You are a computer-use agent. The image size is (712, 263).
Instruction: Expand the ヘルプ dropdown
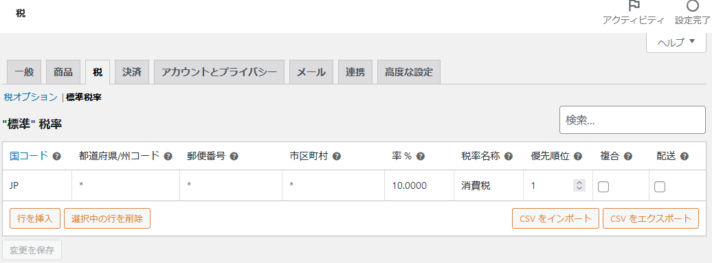click(x=676, y=42)
